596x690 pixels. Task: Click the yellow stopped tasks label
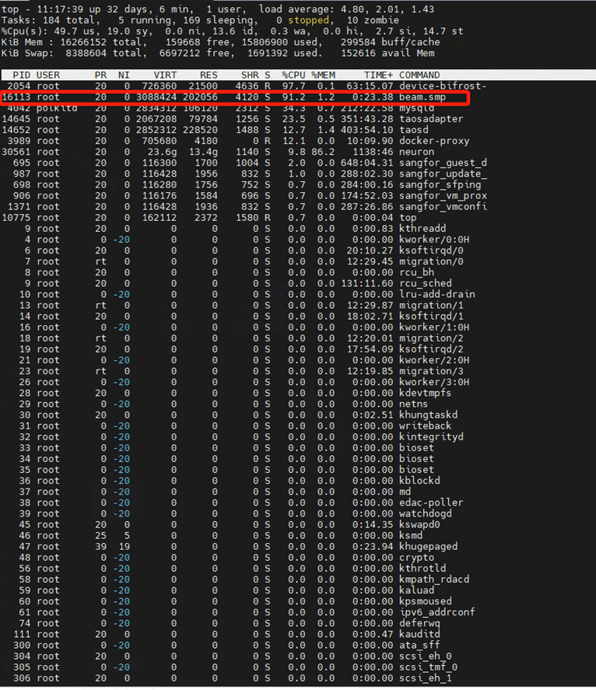click(x=310, y=20)
